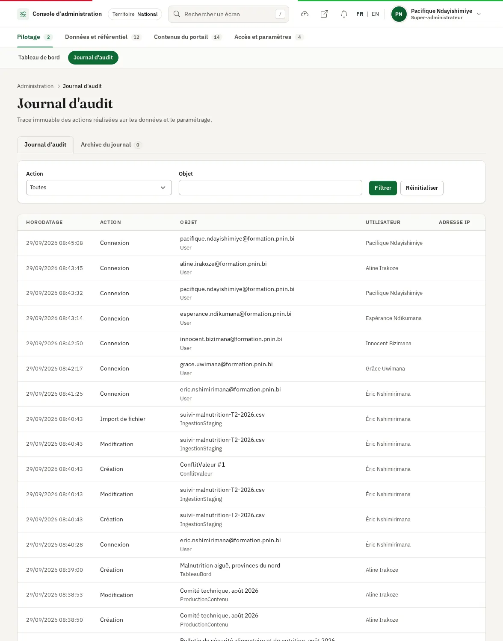Open Accès et paramètres menu
The width and height of the screenshot is (503, 641).
269,37
